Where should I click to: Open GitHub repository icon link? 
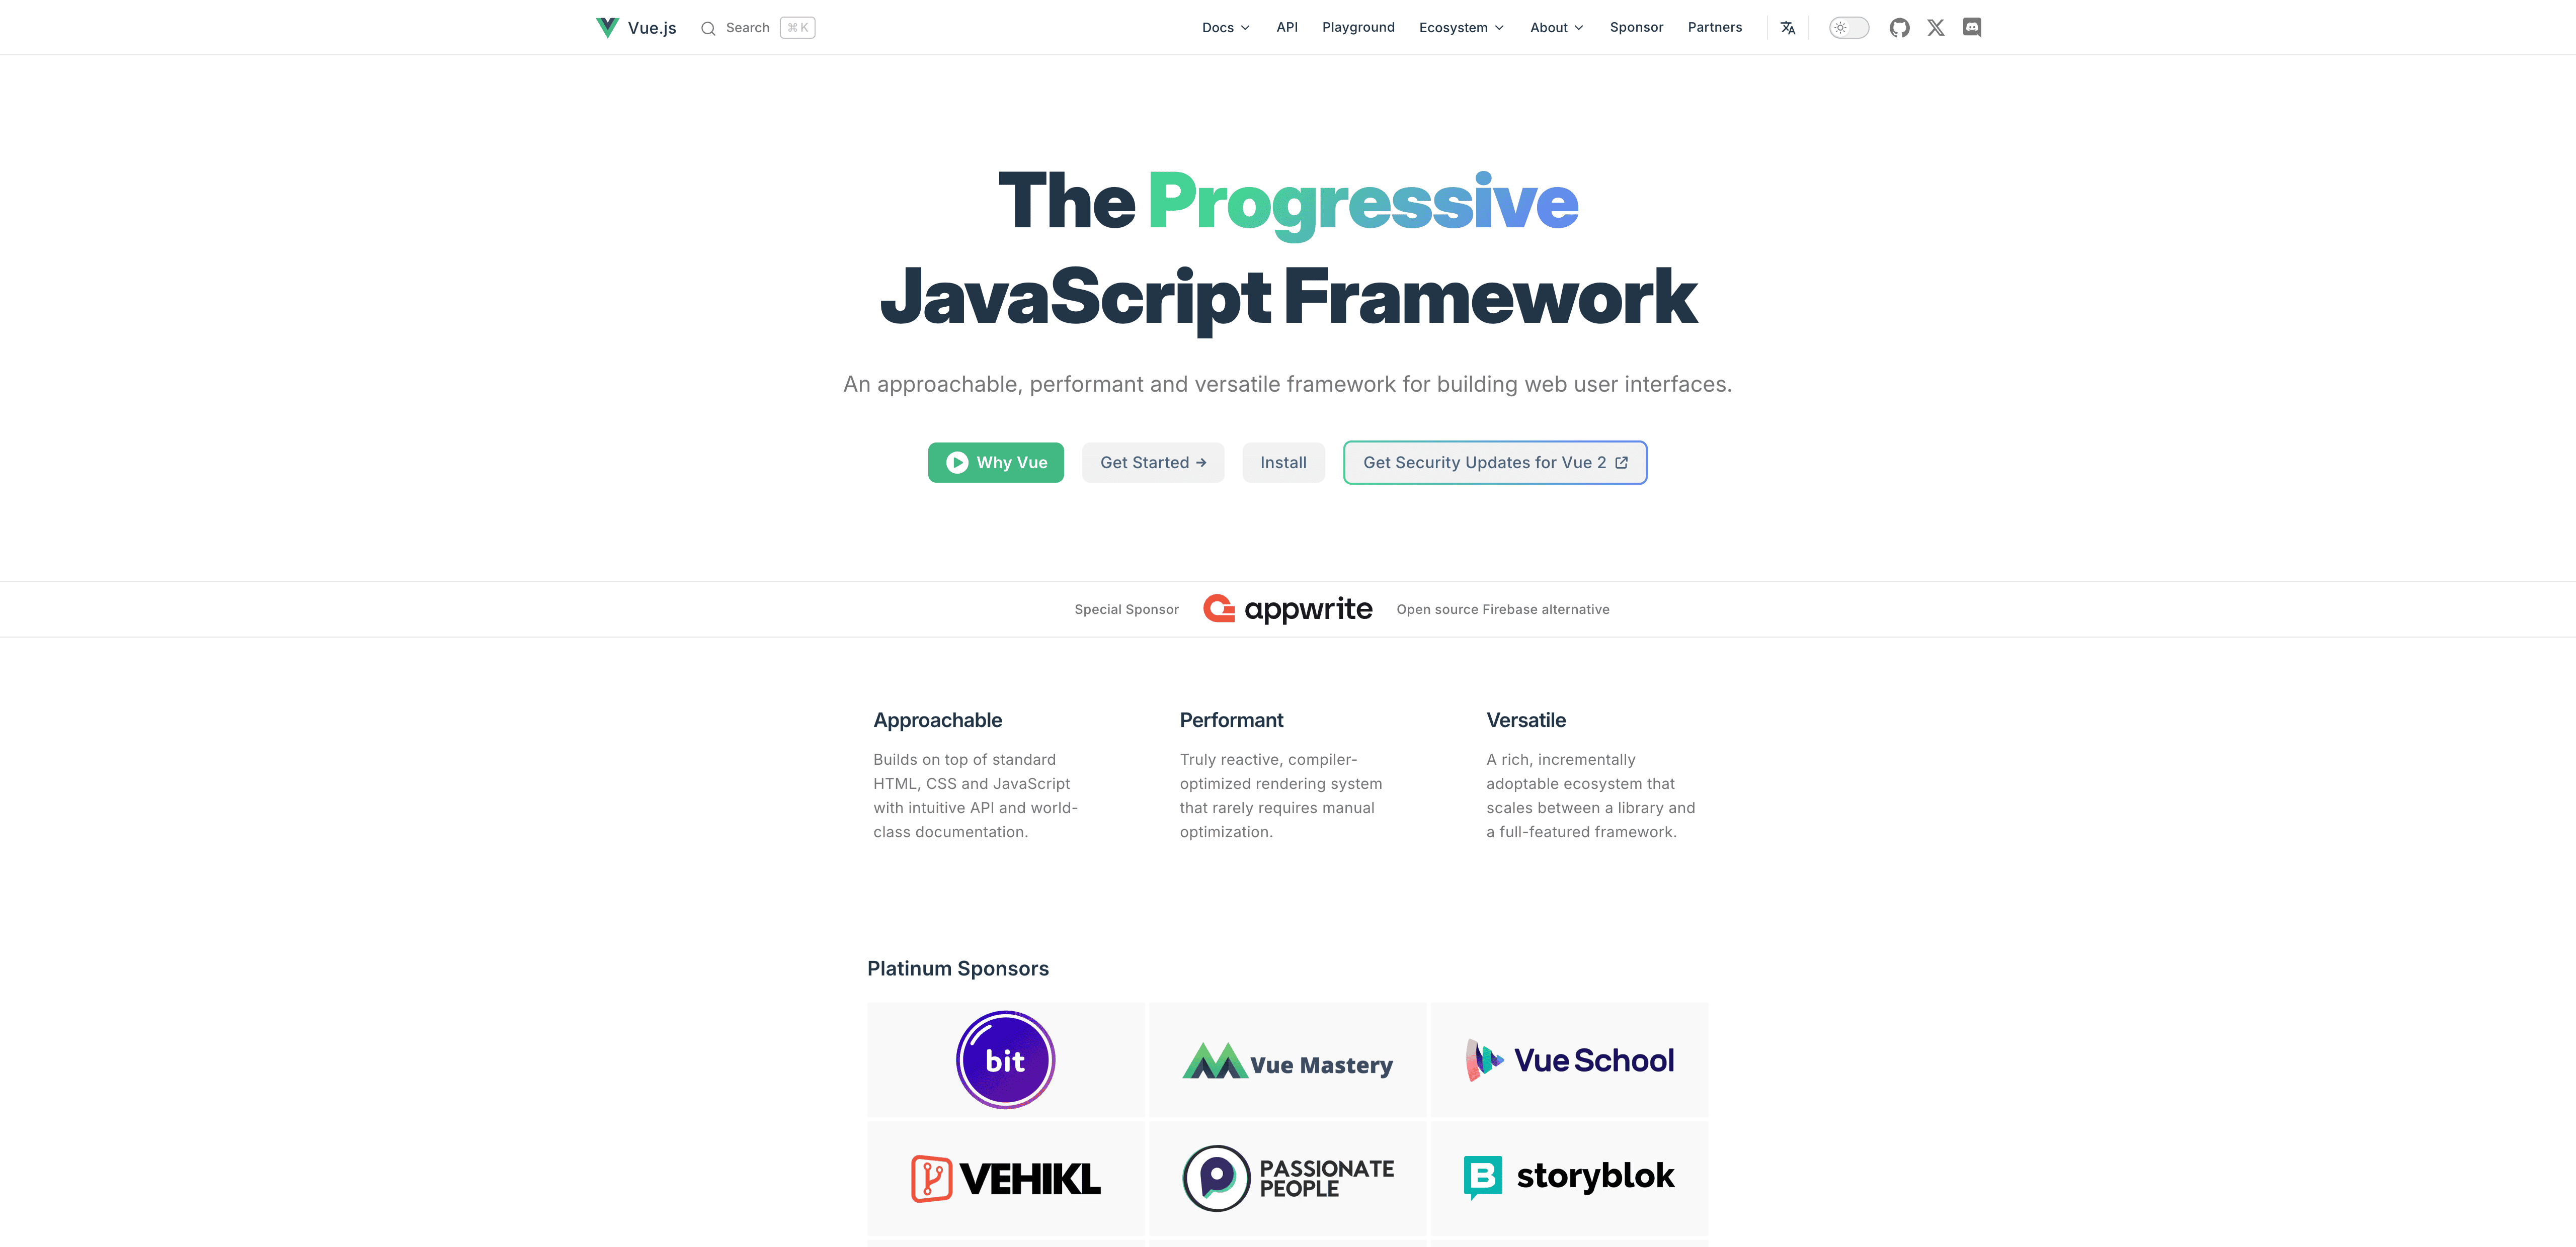click(1899, 27)
